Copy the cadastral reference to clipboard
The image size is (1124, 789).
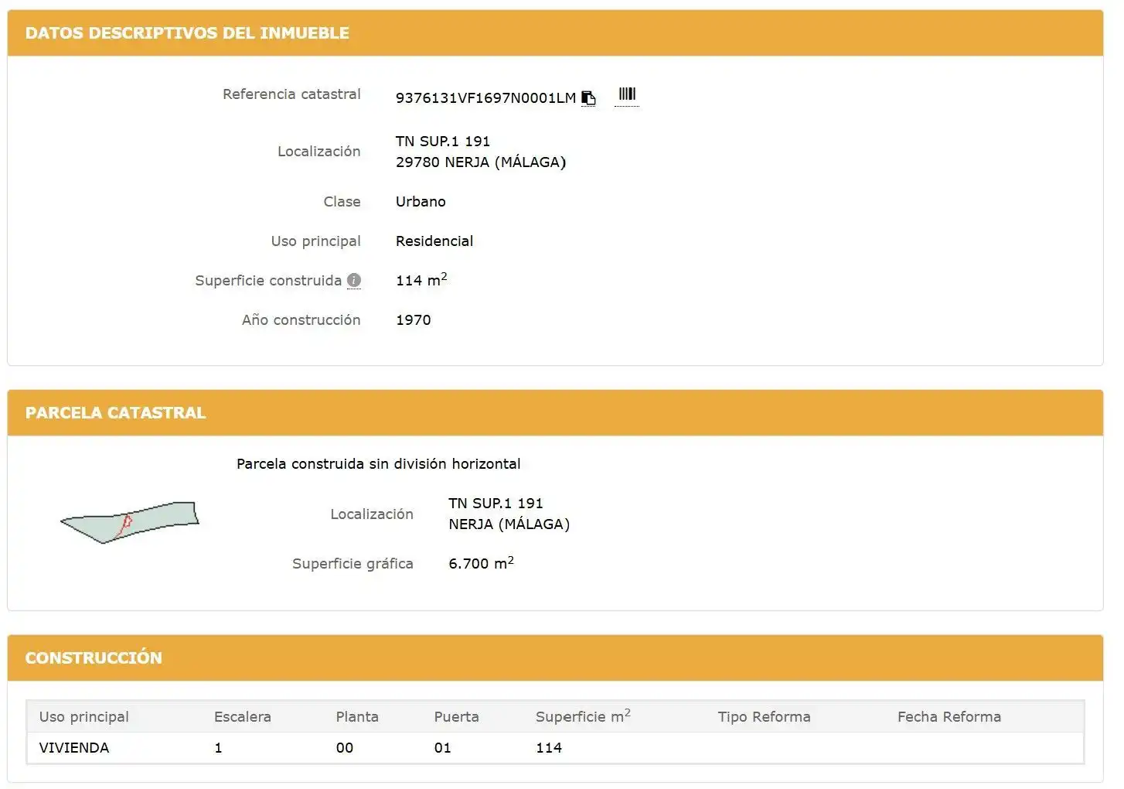pos(588,98)
